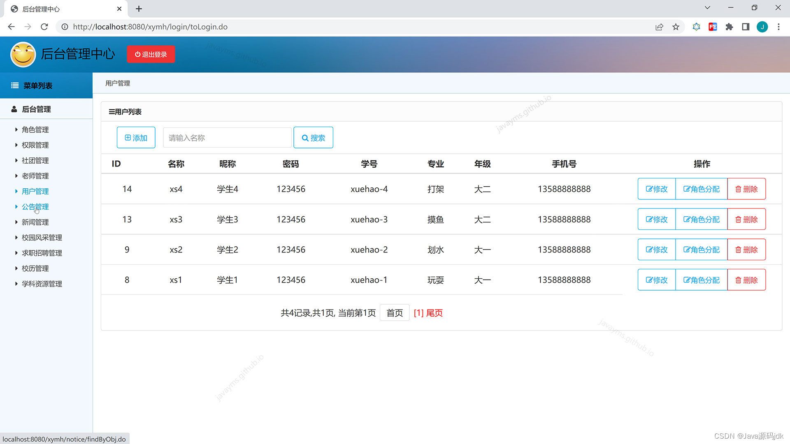790x444 pixels.
Task: Click the smiley face logo
Action: 23,54
